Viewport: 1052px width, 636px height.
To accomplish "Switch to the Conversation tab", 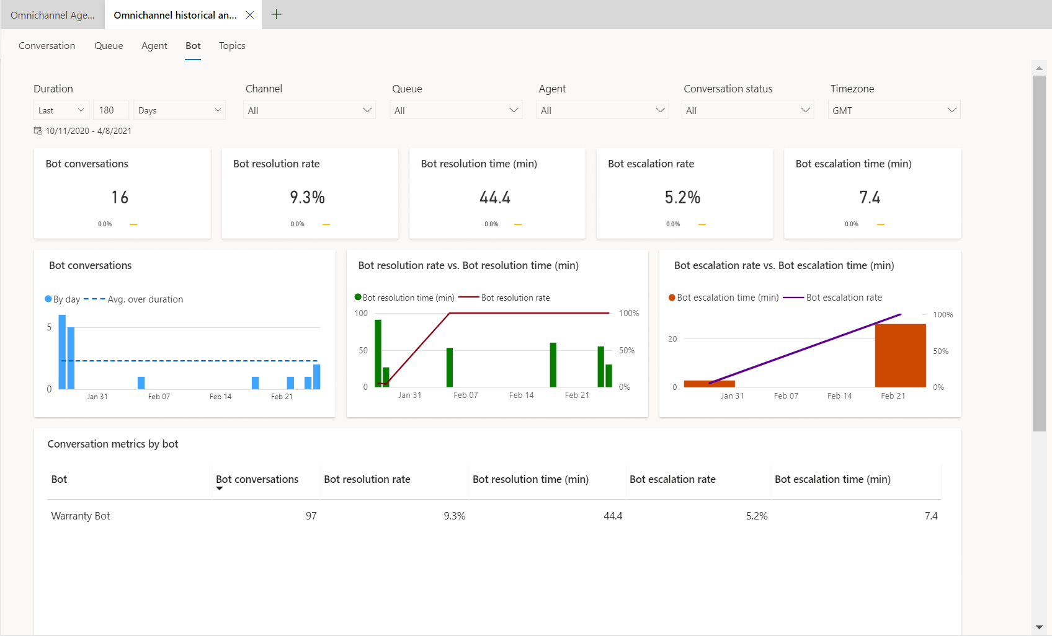I will (47, 46).
